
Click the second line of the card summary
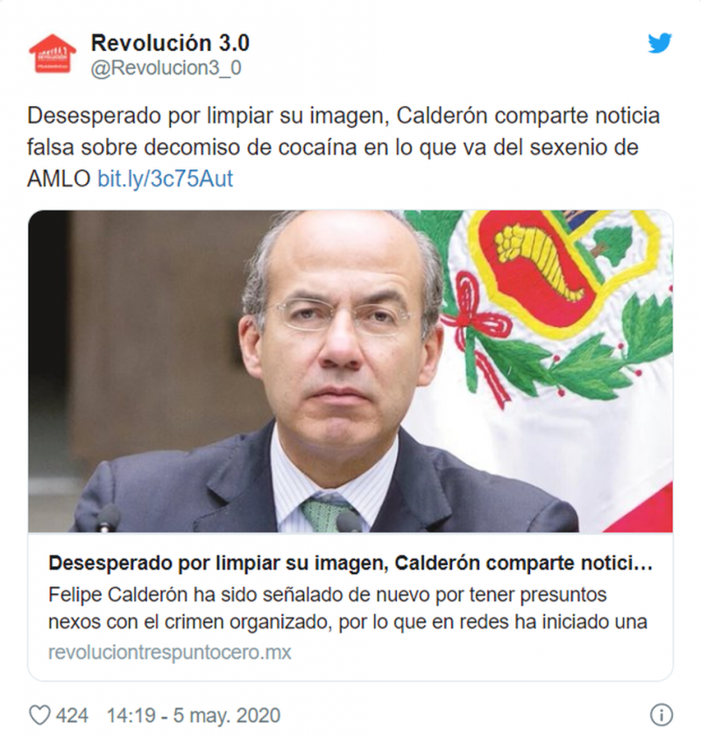[x=348, y=622]
